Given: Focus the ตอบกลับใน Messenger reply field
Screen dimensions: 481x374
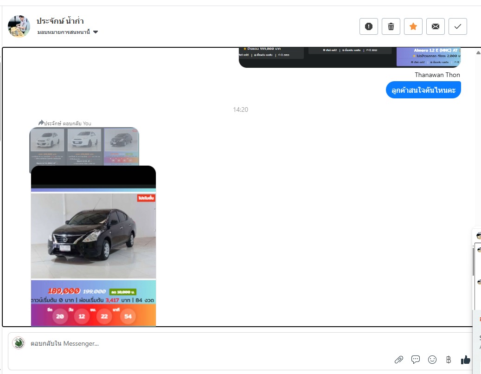Looking at the screenshot, I should [x=186, y=344].
